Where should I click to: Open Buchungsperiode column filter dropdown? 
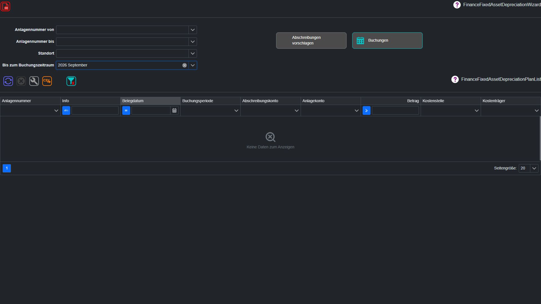236,111
